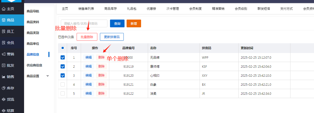
Task: Open the 礼品包 tab
Action: pos(132,9)
